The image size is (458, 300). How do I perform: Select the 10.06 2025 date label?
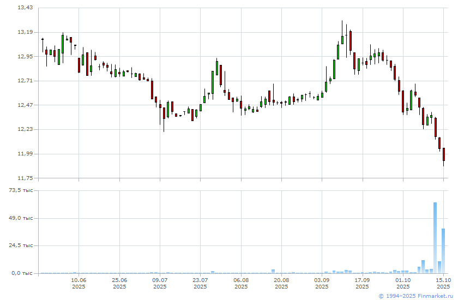79,283
